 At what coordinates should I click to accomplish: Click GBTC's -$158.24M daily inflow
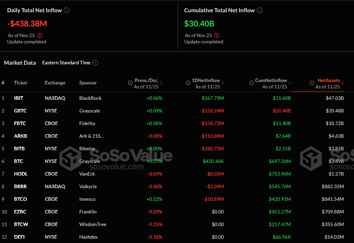[x=212, y=111]
